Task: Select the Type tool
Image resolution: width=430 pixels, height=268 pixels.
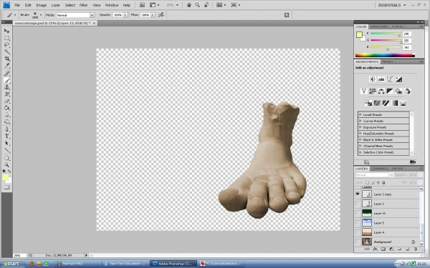Action: [x=7, y=137]
